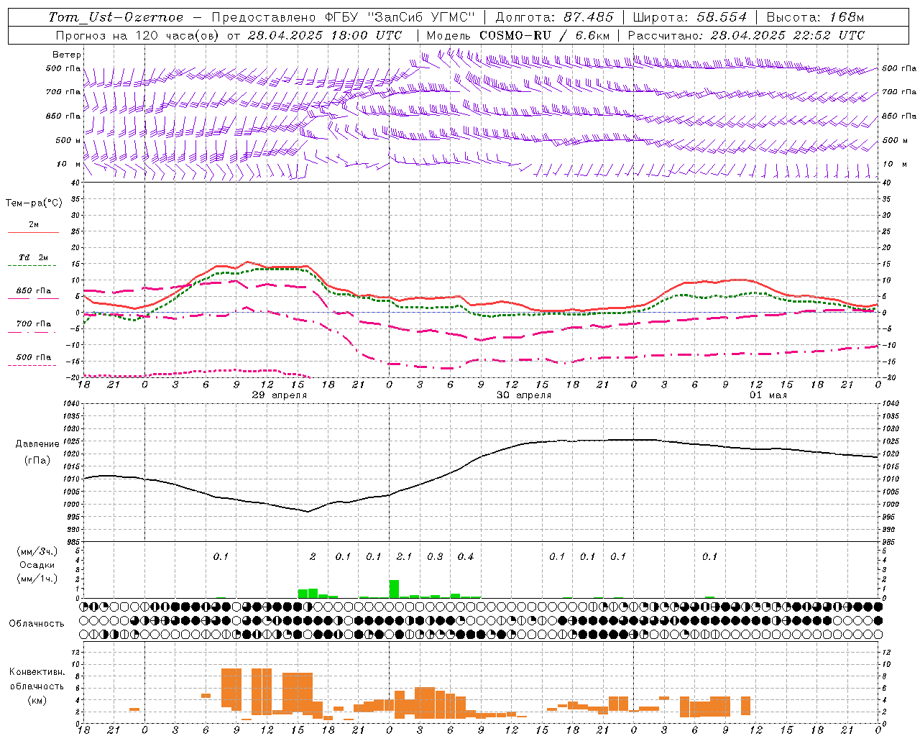
Task: Click the Долгота: 87.485 value
Action: tap(554, 17)
